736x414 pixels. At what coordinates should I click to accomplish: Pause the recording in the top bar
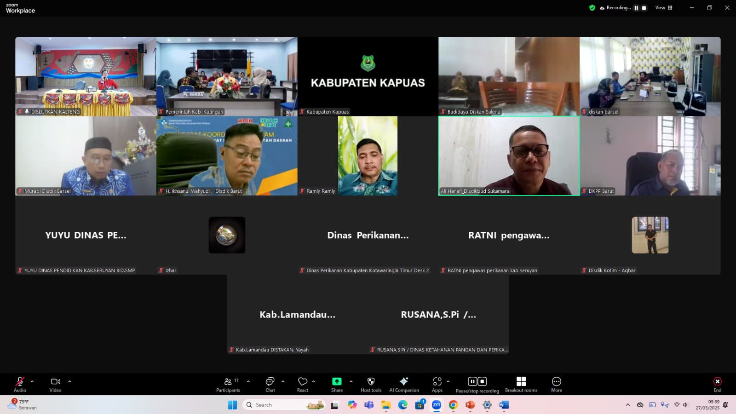636,8
